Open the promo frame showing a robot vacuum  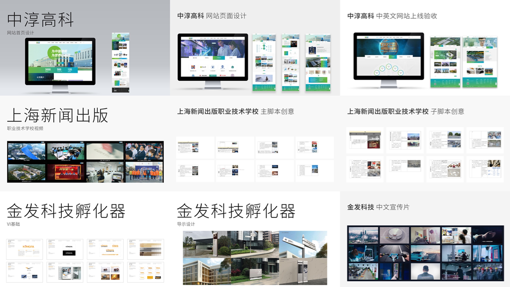tap(394, 235)
